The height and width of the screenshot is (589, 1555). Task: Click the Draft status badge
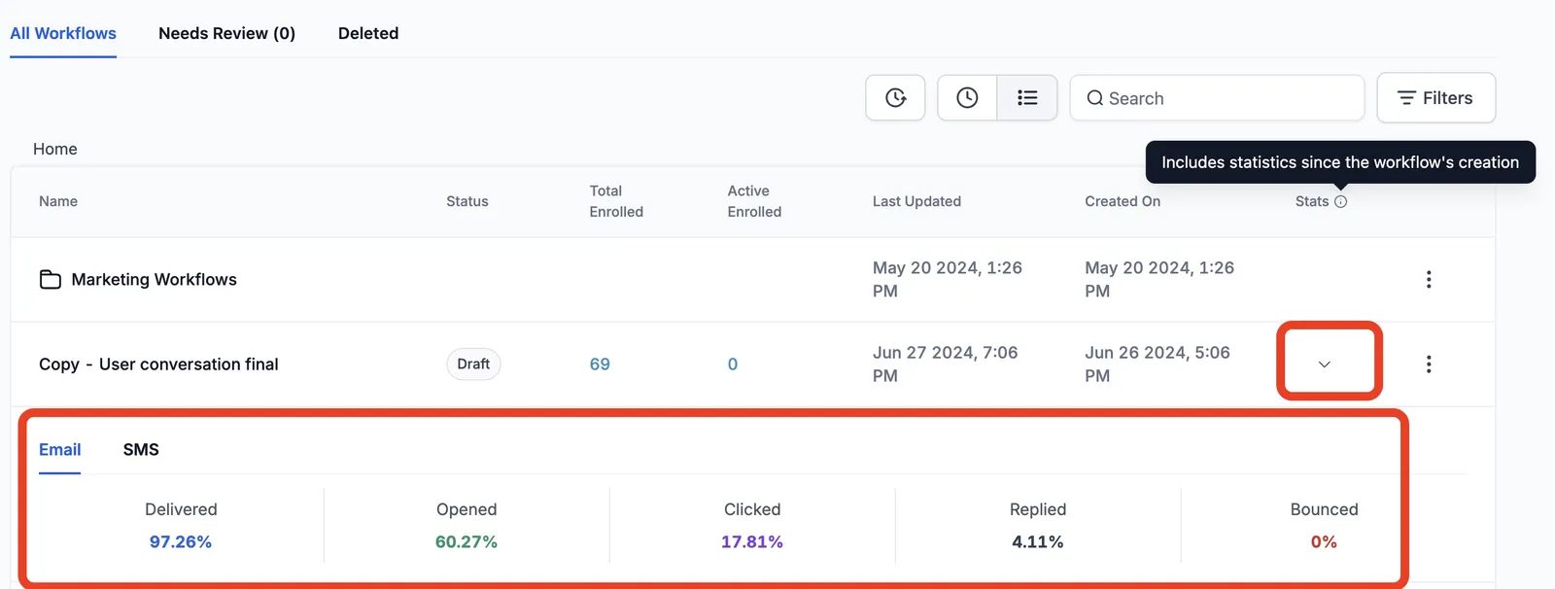coord(473,364)
